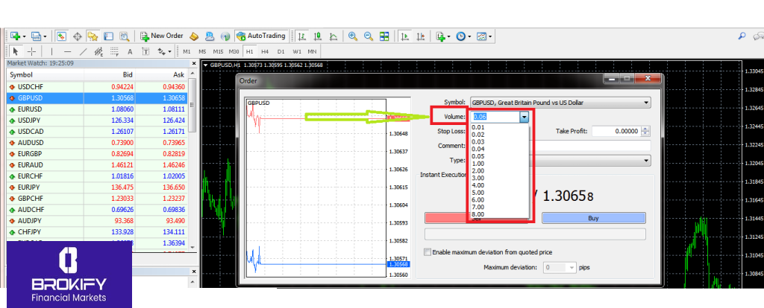Switch chart to M15 timeframe
Image resolution: width=764 pixels, height=308 pixels.
tap(217, 51)
